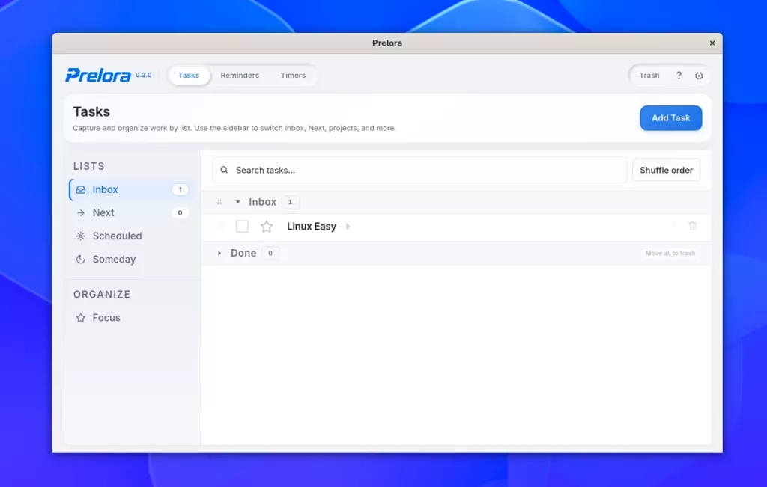Close the Prelora window

[712, 43]
